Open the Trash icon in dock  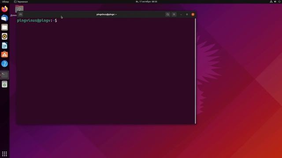(4, 84)
